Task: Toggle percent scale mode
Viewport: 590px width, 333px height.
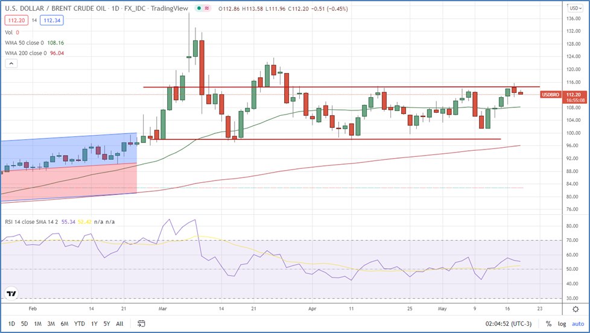Action: pos(548,324)
